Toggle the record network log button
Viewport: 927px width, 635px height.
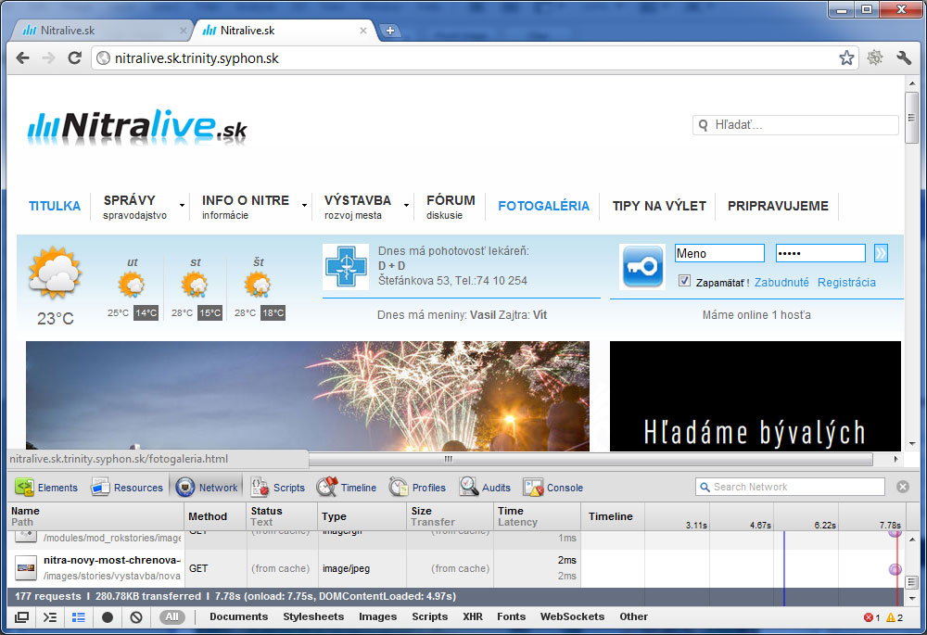[x=108, y=617]
